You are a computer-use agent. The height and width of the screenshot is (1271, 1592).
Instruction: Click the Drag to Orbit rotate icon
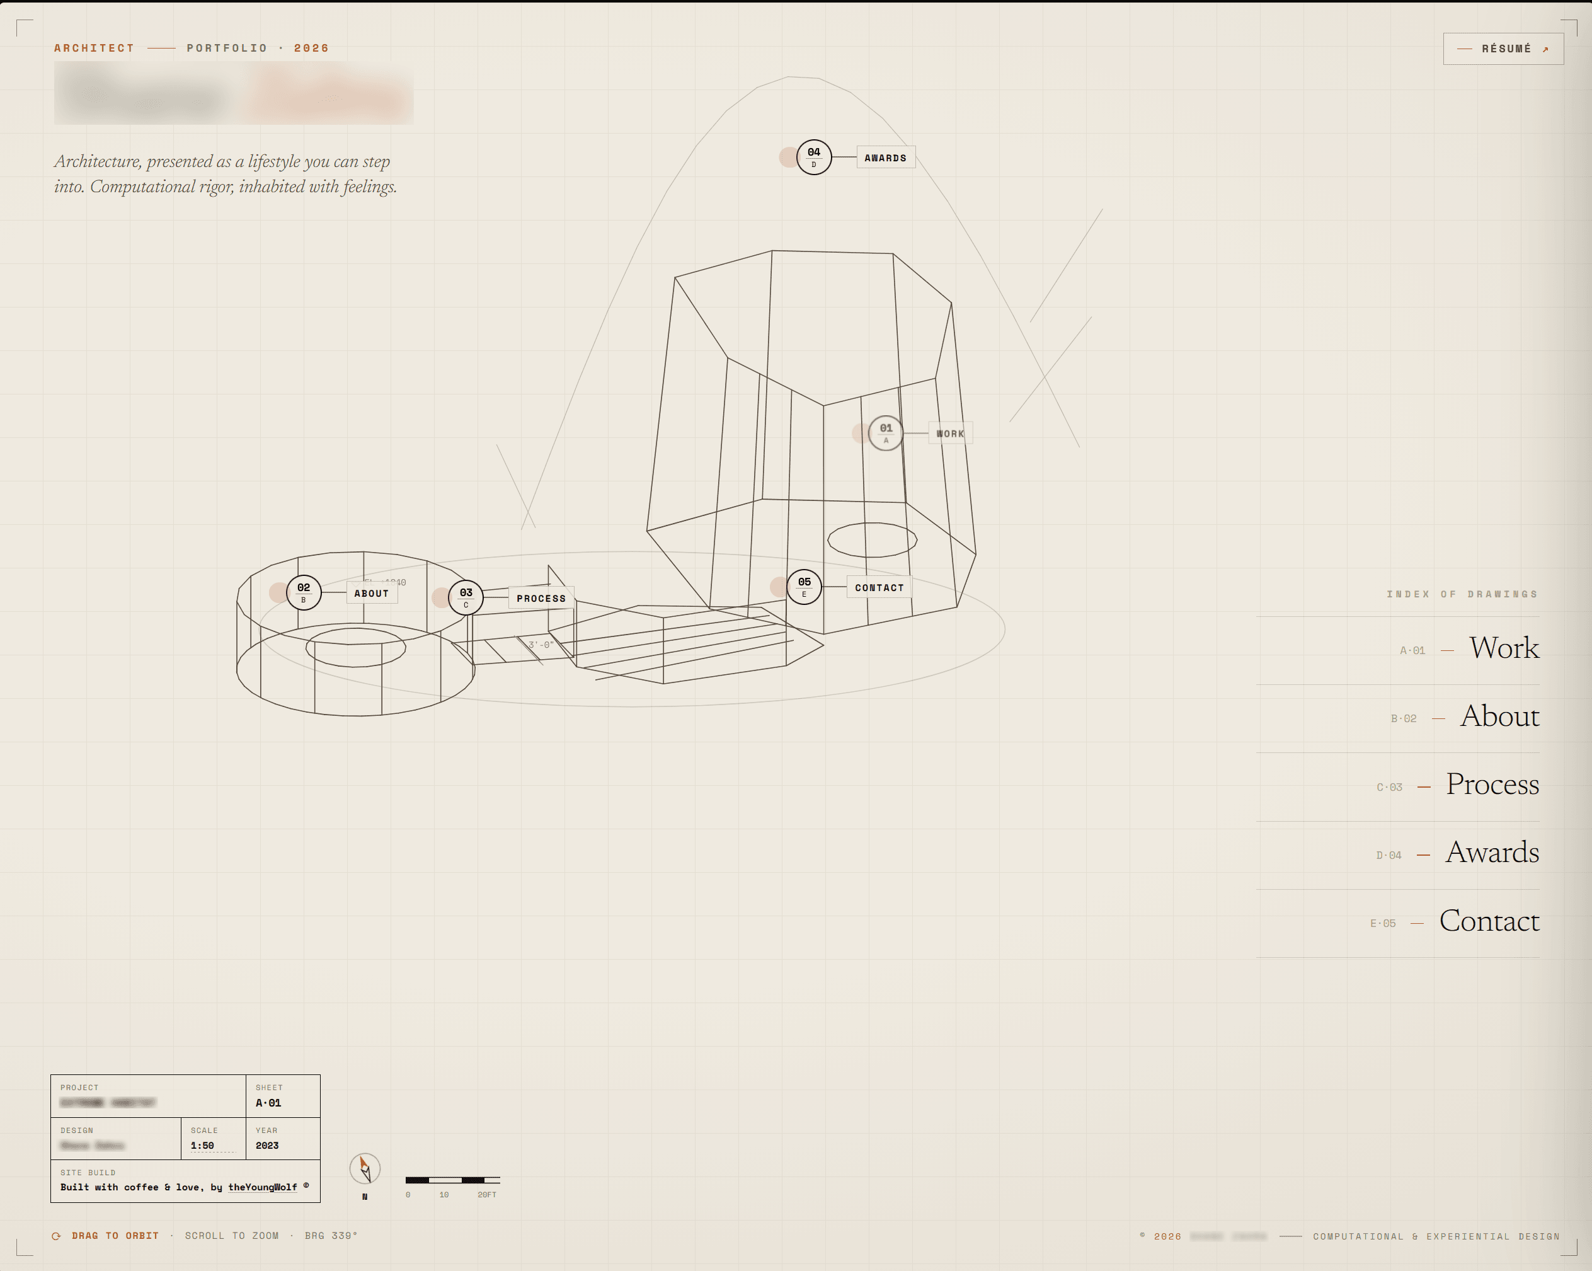[x=56, y=1236]
